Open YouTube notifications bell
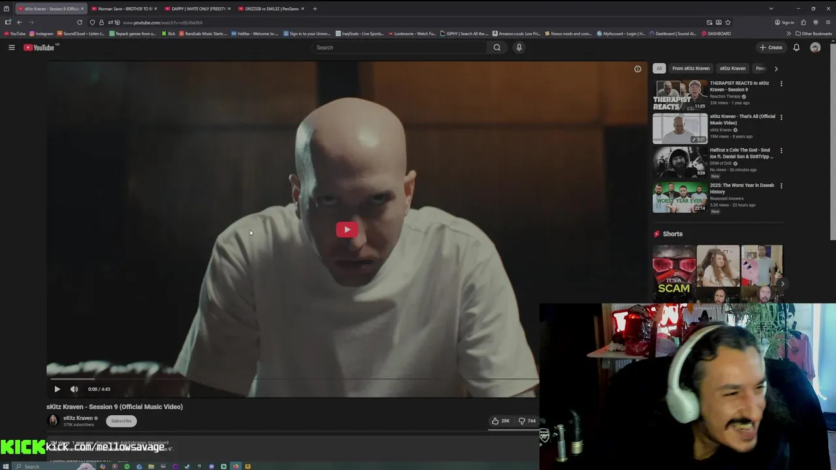836x470 pixels. click(796, 48)
